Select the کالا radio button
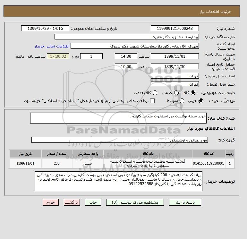This screenshot has width=247, height=239. click(x=193, y=93)
